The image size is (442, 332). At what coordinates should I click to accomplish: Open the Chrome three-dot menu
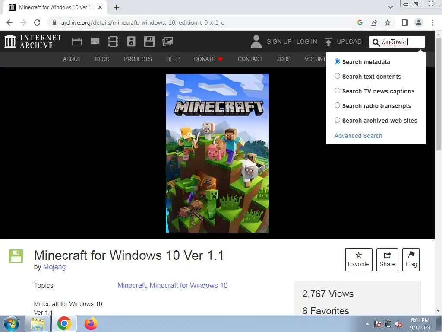click(433, 22)
